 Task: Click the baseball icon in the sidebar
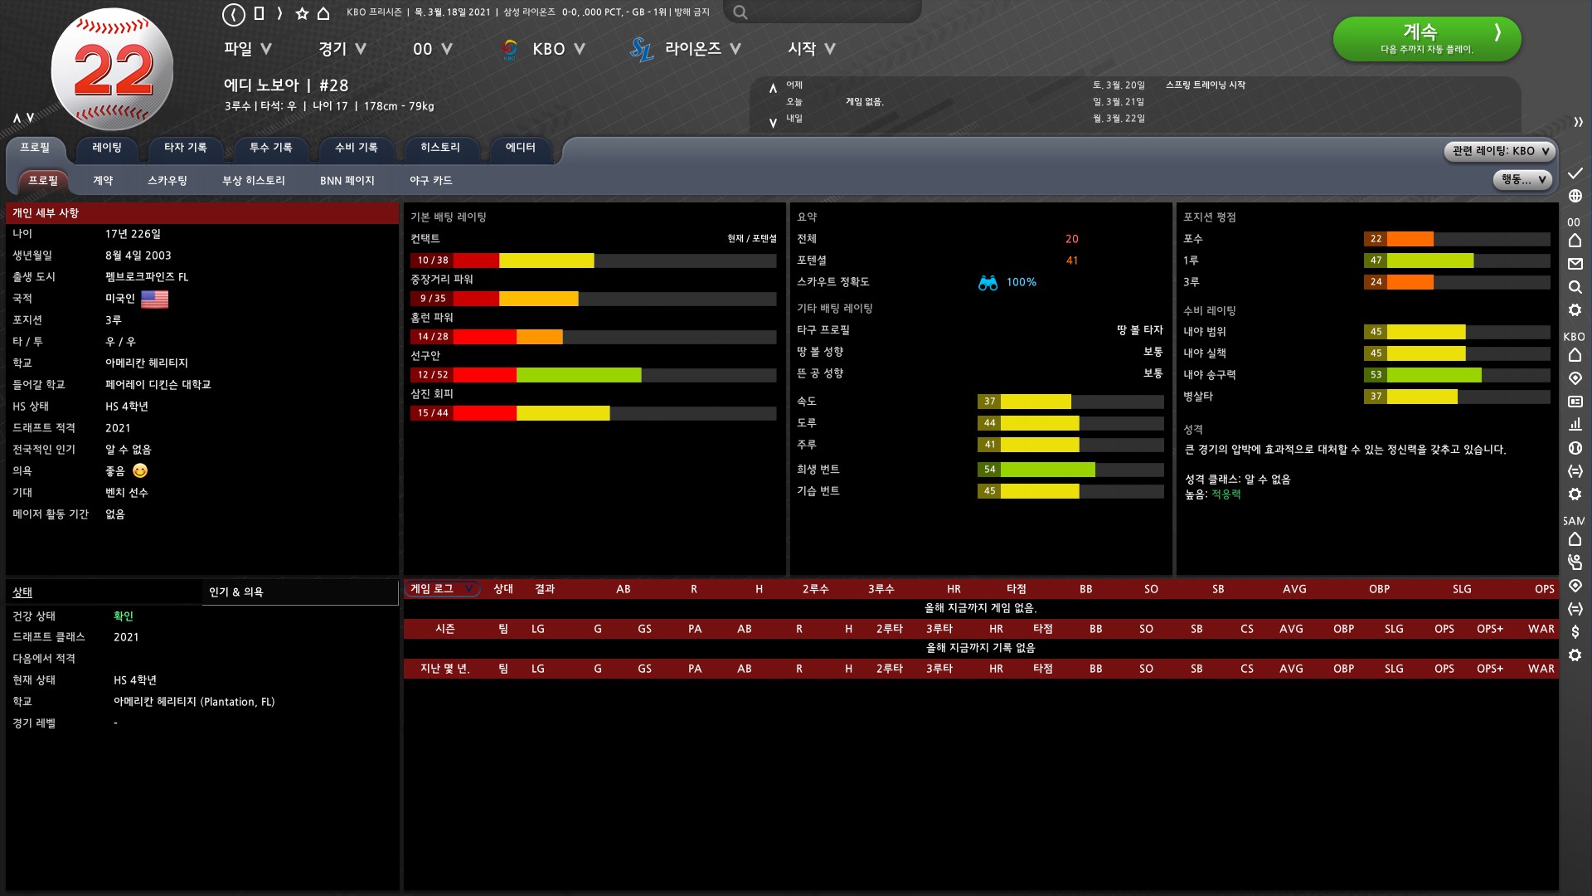tap(1575, 448)
